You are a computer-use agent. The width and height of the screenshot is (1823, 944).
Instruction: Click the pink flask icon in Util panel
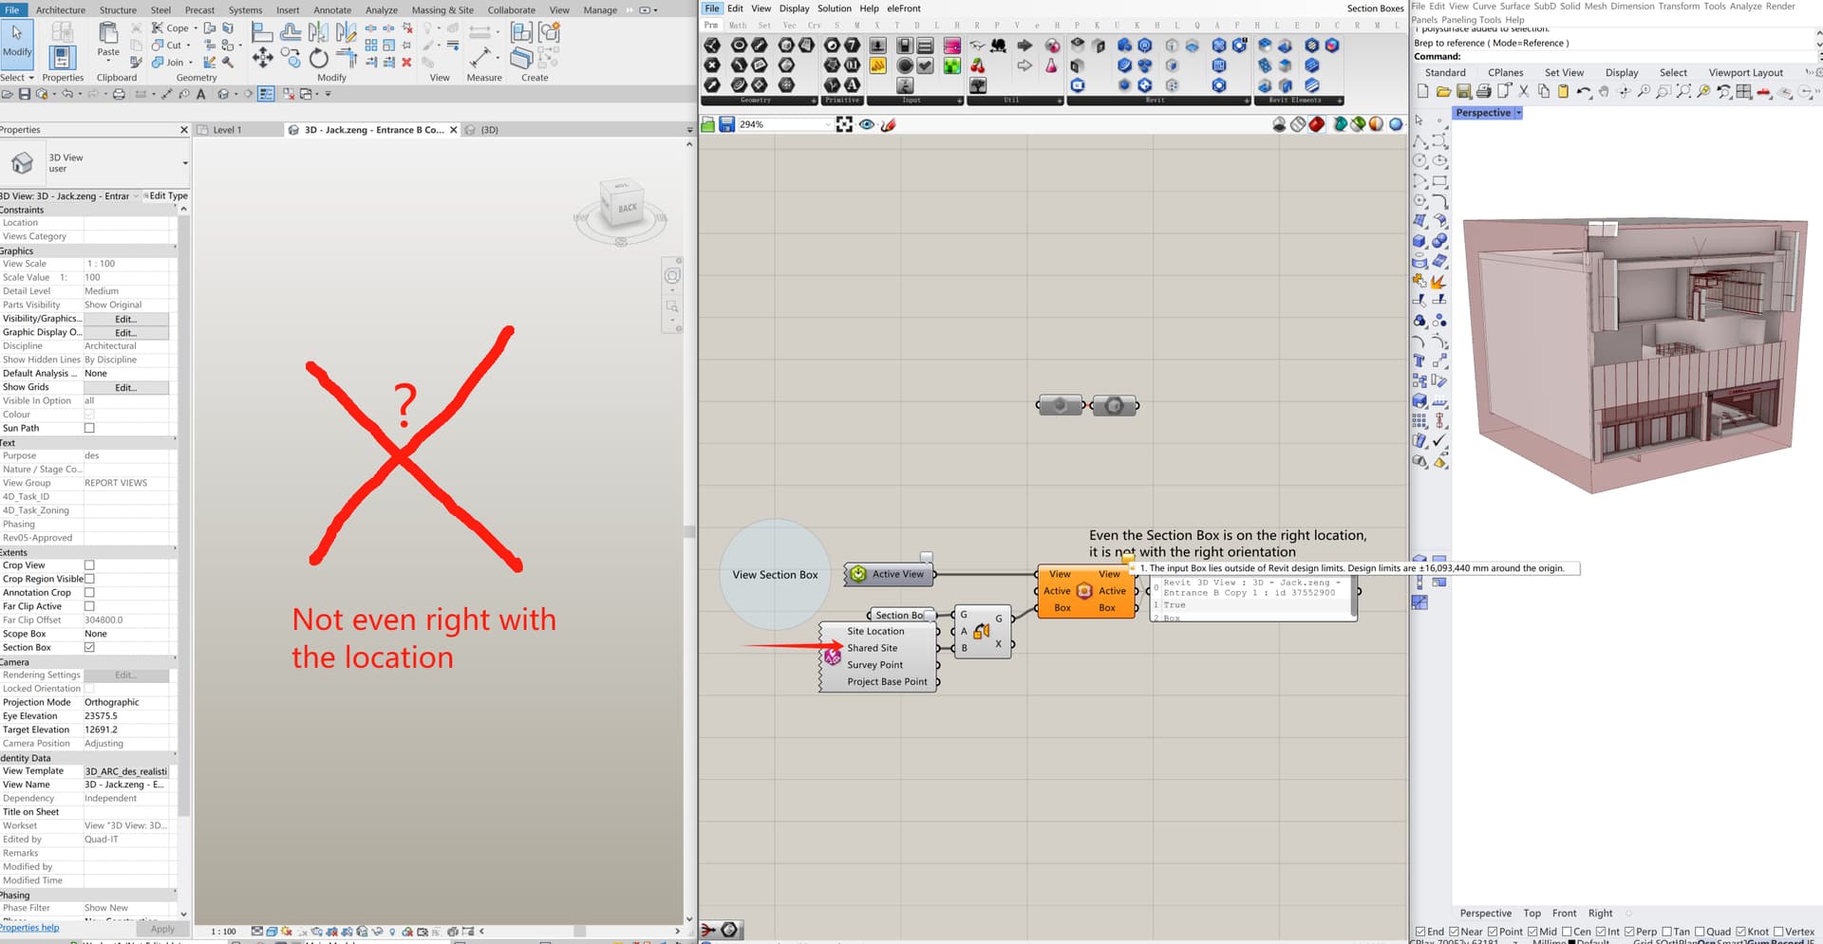pos(1051,65)
